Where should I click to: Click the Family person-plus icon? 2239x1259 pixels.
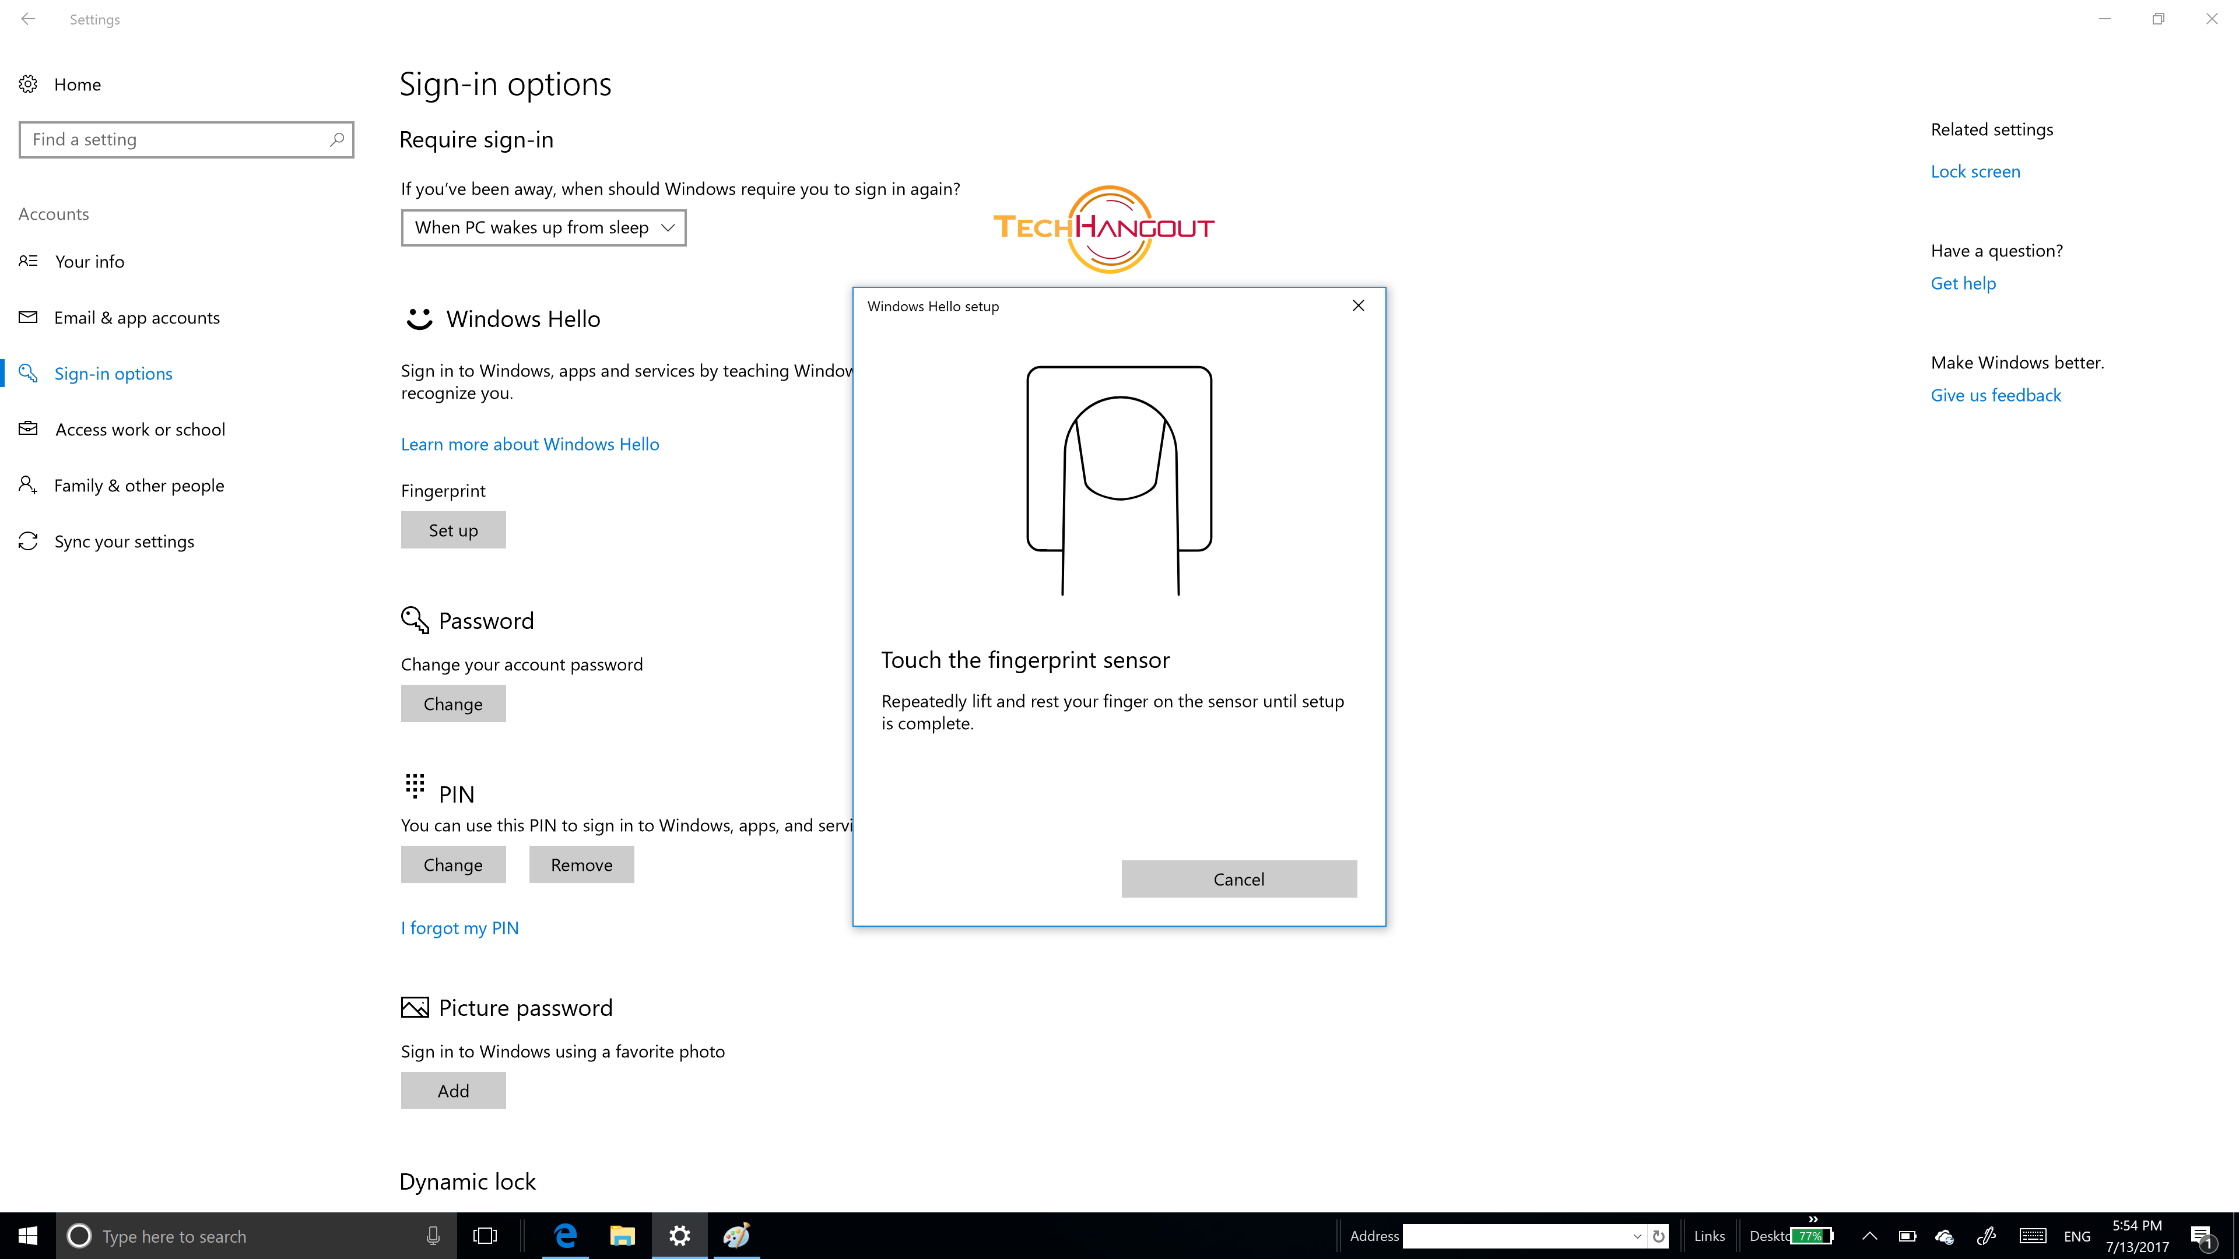(x=28, y=485)
